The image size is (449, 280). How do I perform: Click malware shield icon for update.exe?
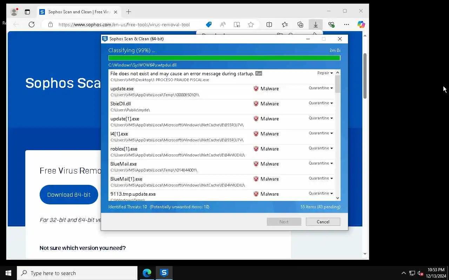tap(256, 89)
